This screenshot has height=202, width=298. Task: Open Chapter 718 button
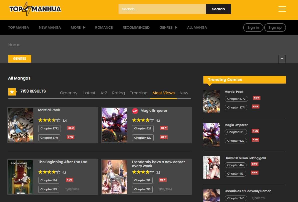point(142,189)
